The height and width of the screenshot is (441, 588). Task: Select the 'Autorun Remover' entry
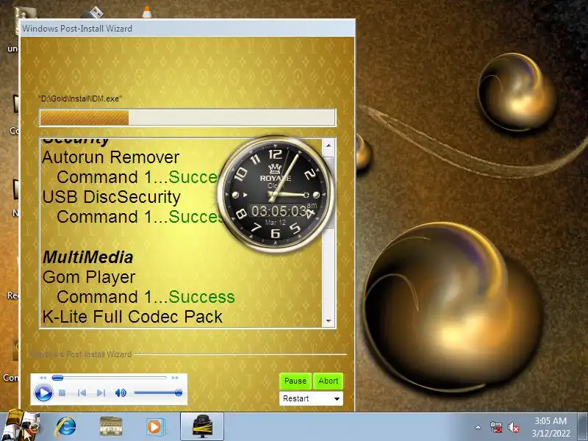(x=111, y=157)
